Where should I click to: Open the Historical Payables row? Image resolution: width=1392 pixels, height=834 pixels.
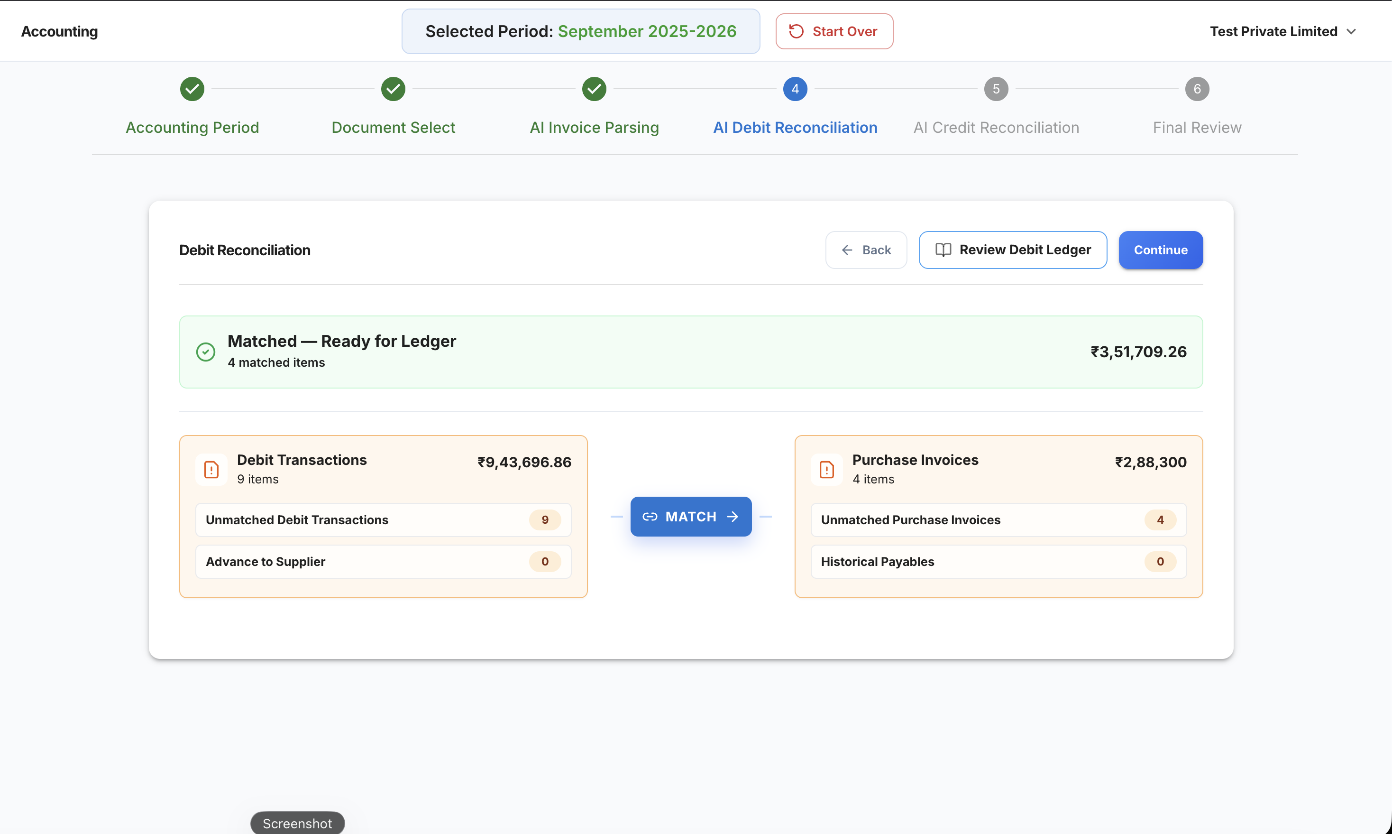[998, 561]
